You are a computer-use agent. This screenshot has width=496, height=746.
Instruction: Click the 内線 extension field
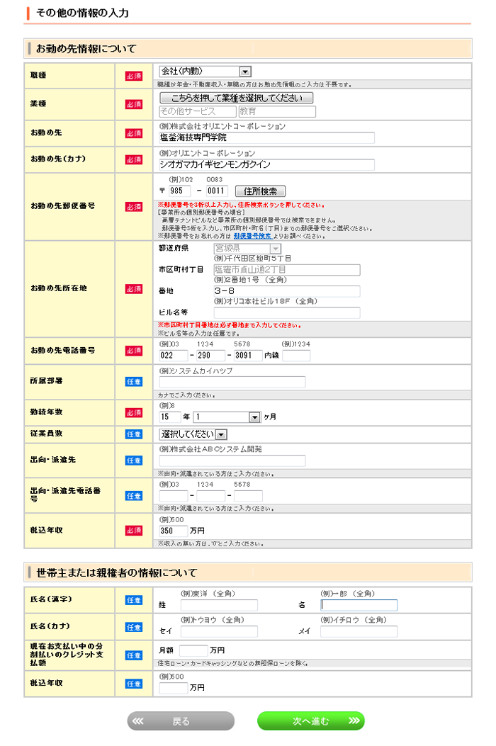click(x=296, y=356)
